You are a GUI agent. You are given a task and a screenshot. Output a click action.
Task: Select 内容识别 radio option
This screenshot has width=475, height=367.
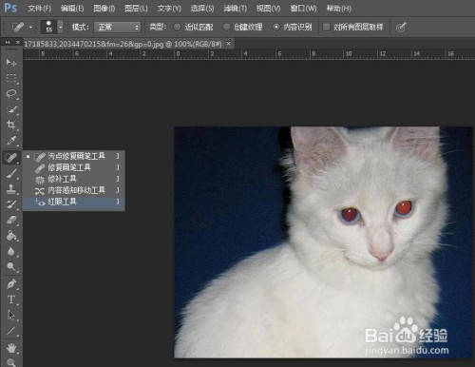click(276, 28)
